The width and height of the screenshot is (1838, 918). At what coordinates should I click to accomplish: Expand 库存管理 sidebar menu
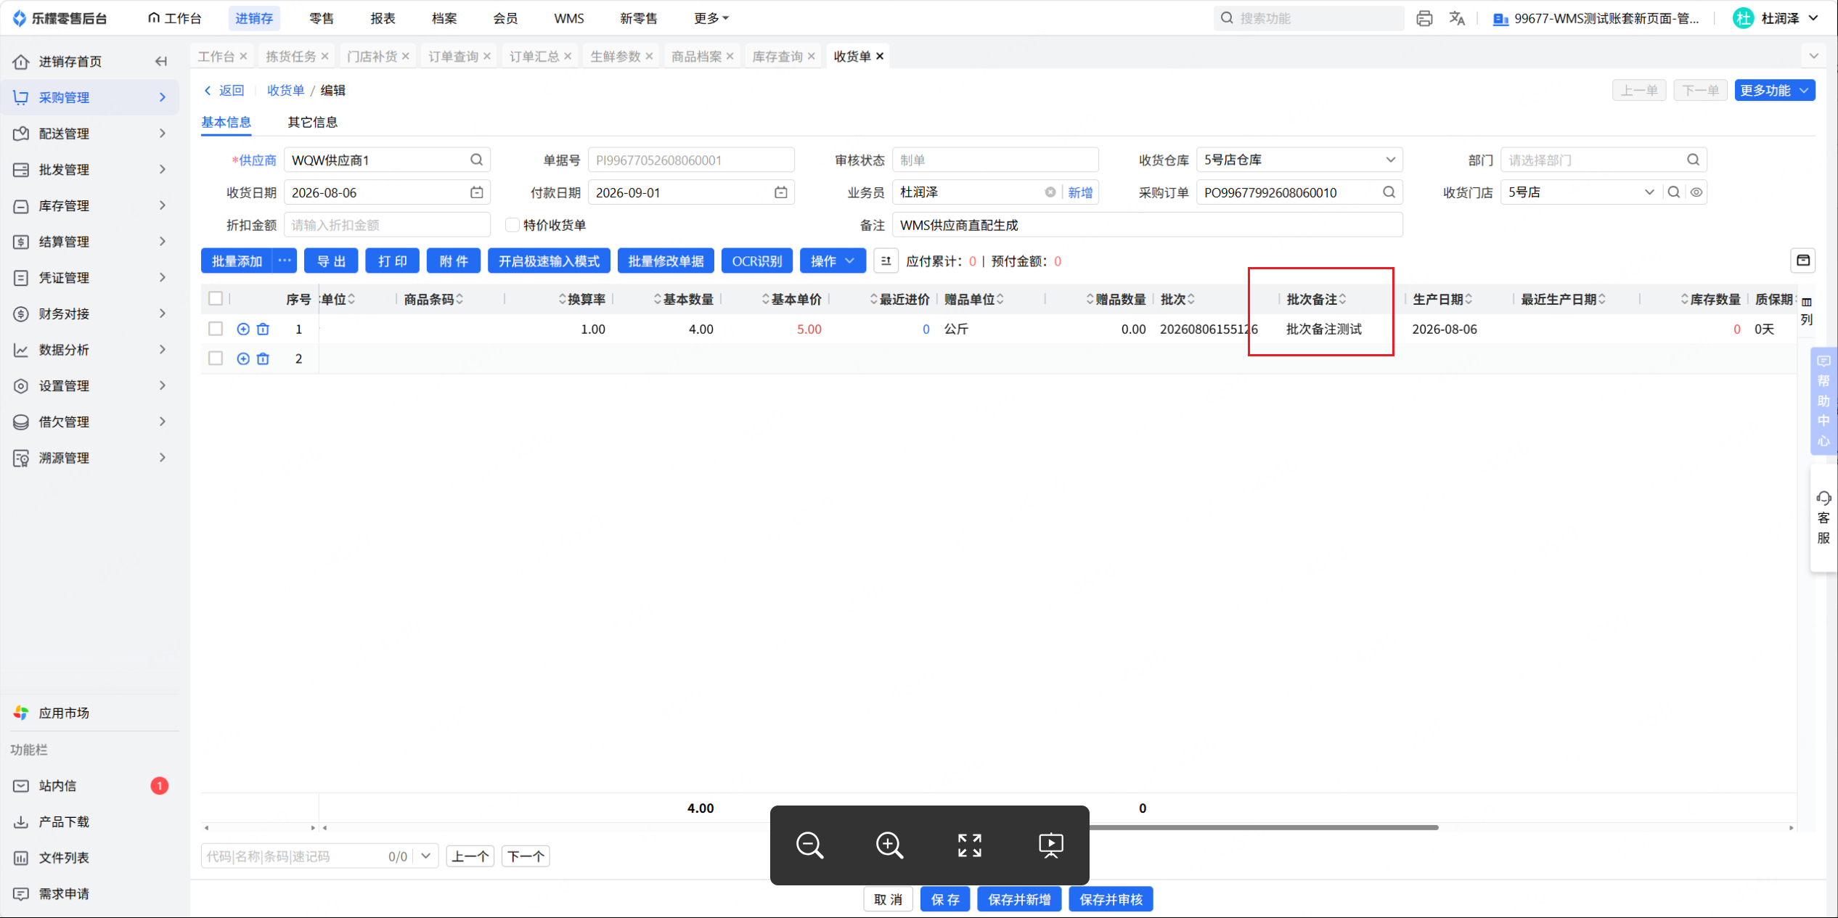click(x=90, y=205)
